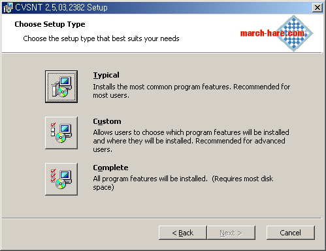This screenshot has height=251, width=326.
Task: Go back with the Back button
Action: coord(182,233)
